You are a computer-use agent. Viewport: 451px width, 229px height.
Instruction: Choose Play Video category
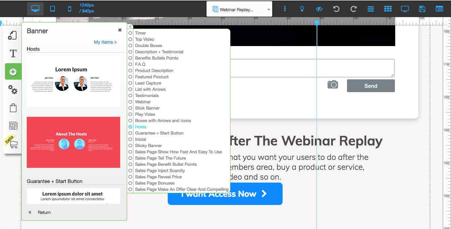click(145, 114)
